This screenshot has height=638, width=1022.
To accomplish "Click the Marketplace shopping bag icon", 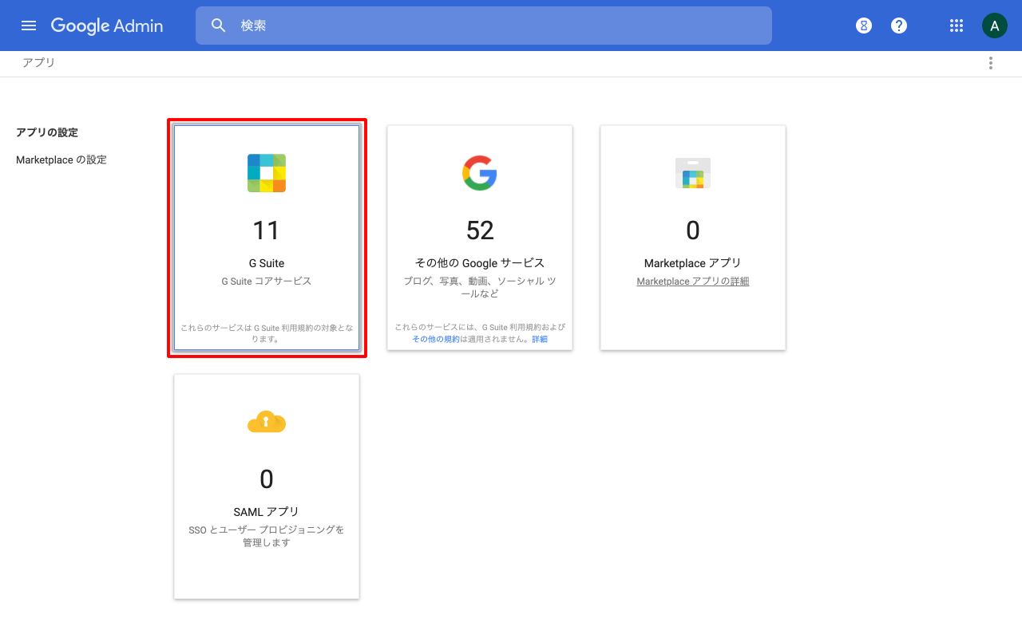I will tap(693, 173).
